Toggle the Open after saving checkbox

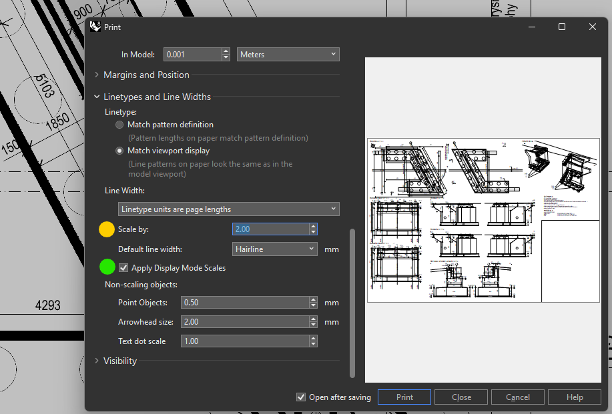tap(301, 397)
